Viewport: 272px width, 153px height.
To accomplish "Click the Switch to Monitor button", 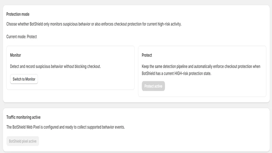I will tap(24, 79).
